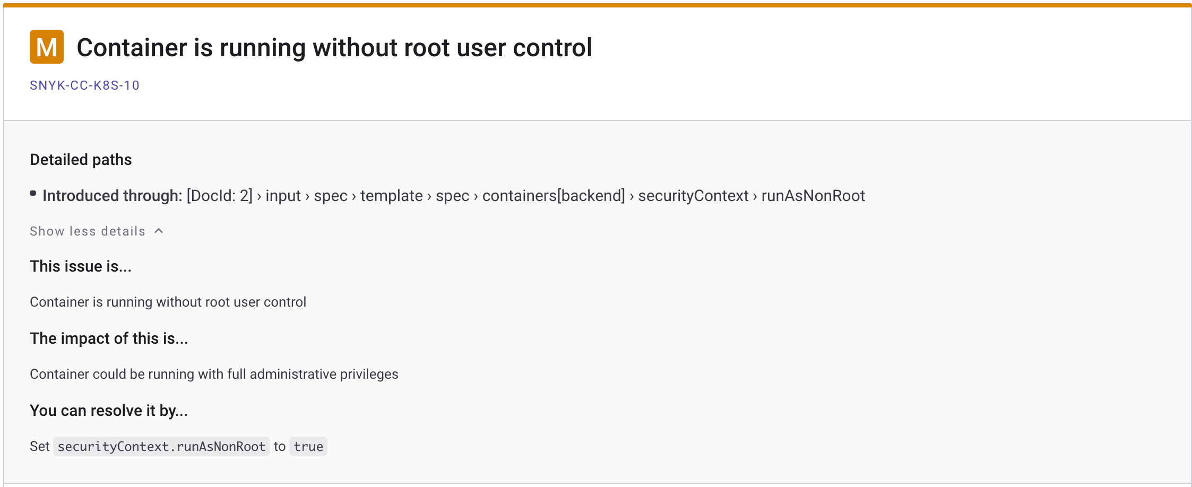Image resolution: width=1192 pixels, height=487 pixels.
Task: Open the SNYK-CC-K8S-10 rule link
Action: pos(84,85)
